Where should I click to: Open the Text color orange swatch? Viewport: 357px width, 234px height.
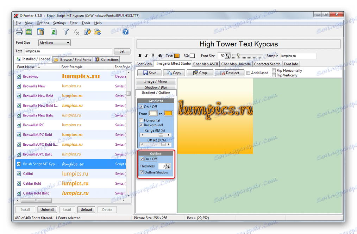click(x=177, y=56)
